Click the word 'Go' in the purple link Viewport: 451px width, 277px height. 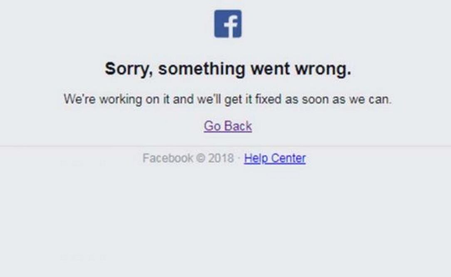pos(212,126)
